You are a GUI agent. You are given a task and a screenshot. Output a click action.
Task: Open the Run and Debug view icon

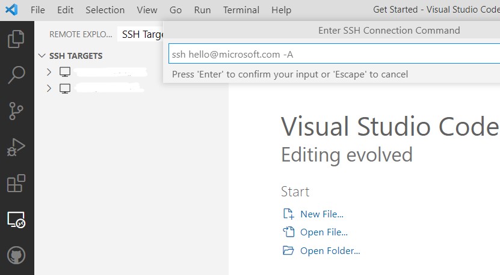[16, 147]
